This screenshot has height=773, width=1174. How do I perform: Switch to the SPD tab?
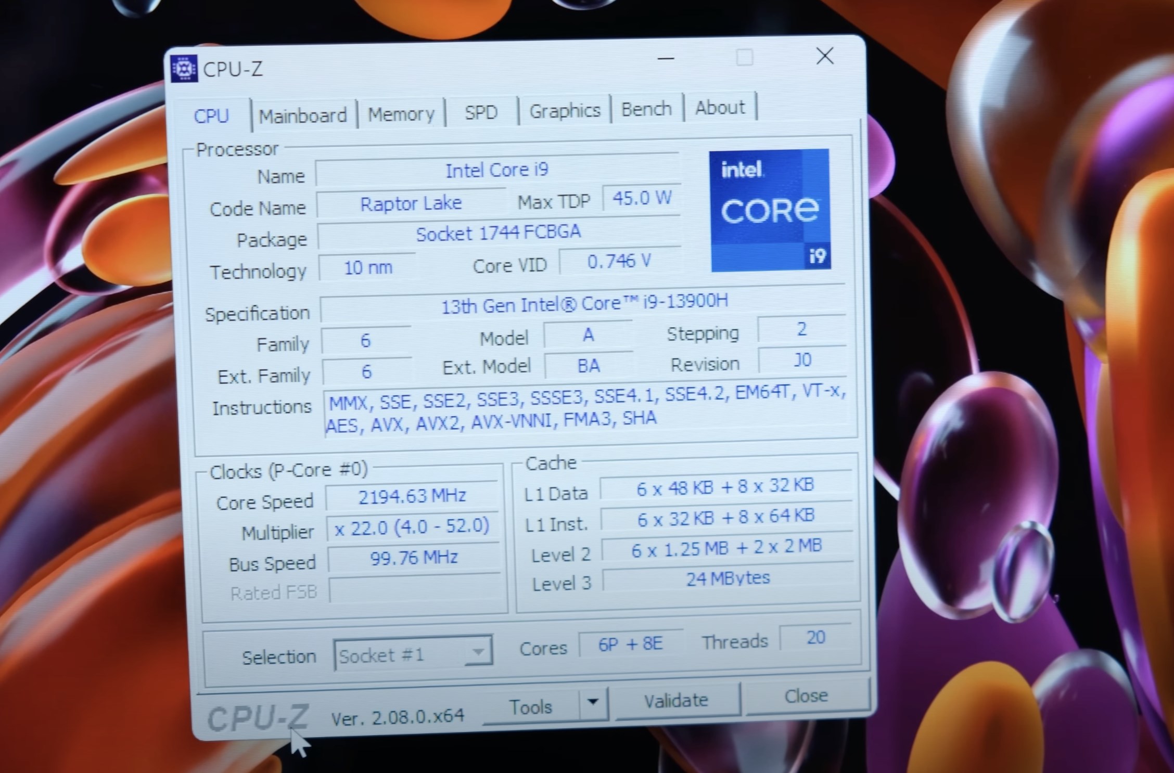point(481,112)
